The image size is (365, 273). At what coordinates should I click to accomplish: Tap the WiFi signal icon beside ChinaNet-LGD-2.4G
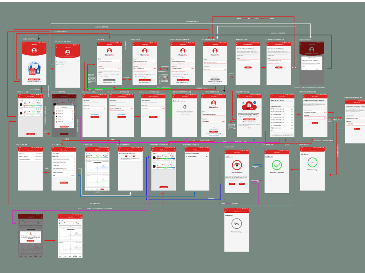(x=272, y=109)
